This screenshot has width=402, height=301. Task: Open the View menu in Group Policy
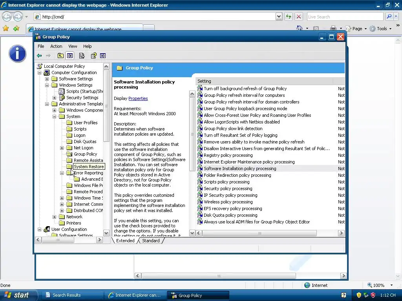click(73, 46)
